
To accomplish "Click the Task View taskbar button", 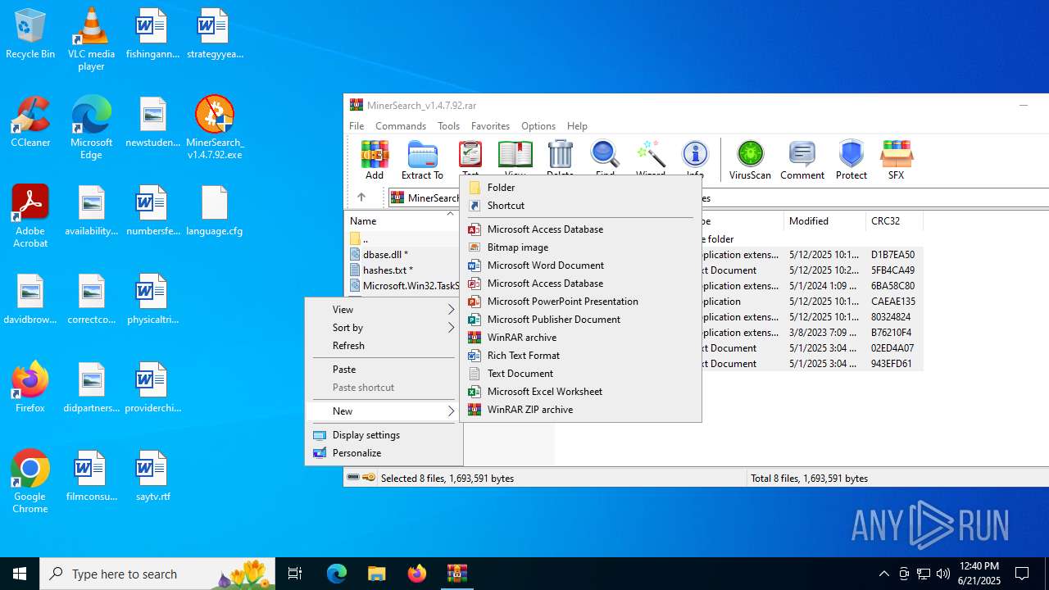I will [x=295, y=574].
